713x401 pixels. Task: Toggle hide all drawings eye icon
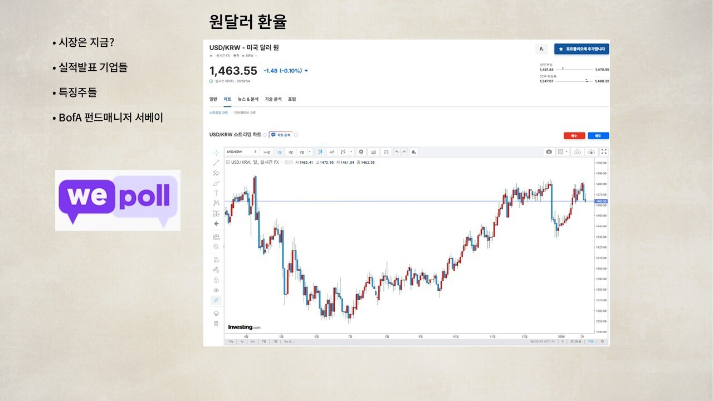point(216,290)
